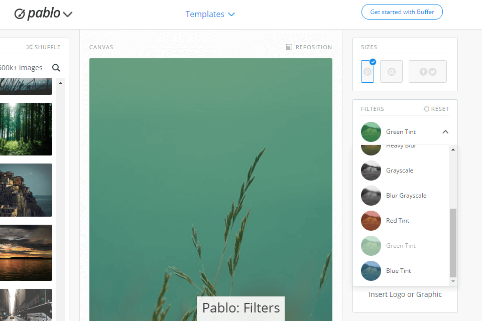Select the sunset over water thumbnail
The width and height of the screenshot is (482, 321).
point(26,252)
